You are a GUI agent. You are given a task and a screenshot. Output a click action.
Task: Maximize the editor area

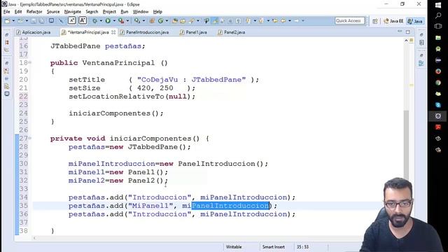[x=408, y=31]
